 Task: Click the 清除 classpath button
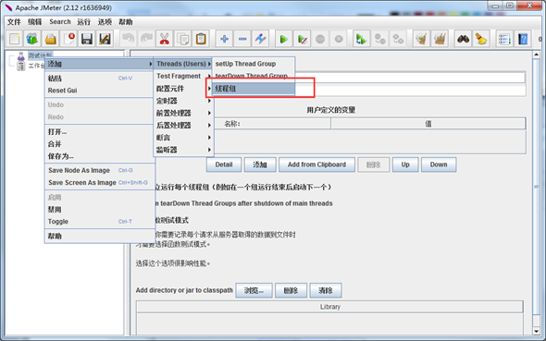(x=326, y=290)
